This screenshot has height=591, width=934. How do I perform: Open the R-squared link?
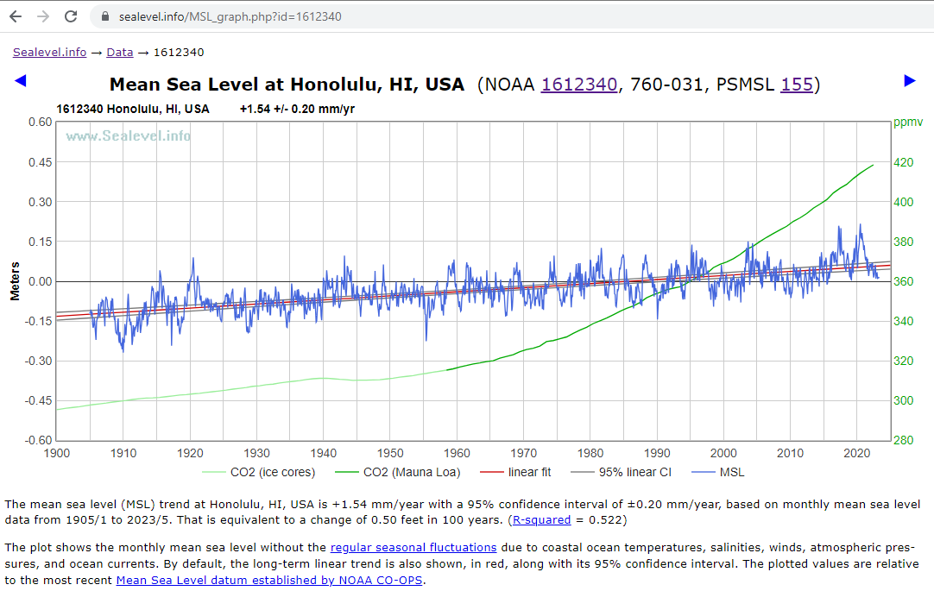coord(540,520)
